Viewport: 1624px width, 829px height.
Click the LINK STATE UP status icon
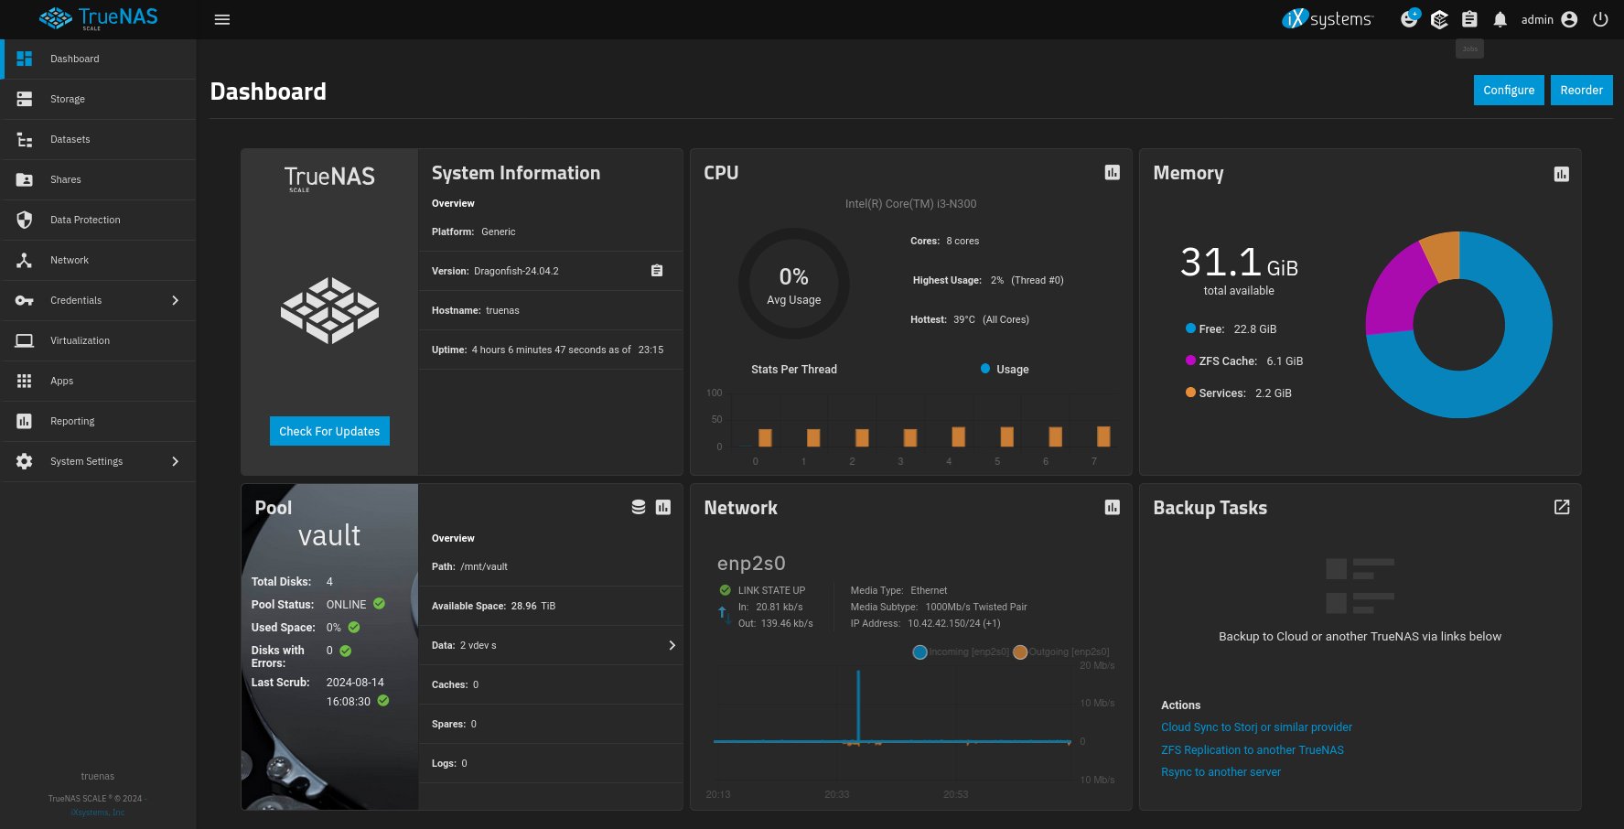[726, 590]
